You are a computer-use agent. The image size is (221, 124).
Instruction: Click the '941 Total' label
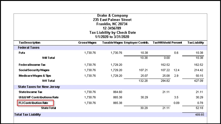click(48, 81)
